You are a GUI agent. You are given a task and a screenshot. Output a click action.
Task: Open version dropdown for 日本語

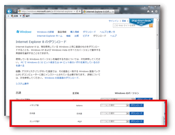point(114,113)
